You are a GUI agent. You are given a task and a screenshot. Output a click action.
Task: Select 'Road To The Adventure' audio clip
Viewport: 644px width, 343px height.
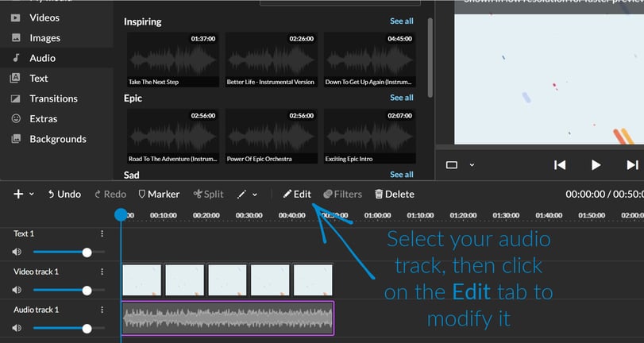point(173,137)
